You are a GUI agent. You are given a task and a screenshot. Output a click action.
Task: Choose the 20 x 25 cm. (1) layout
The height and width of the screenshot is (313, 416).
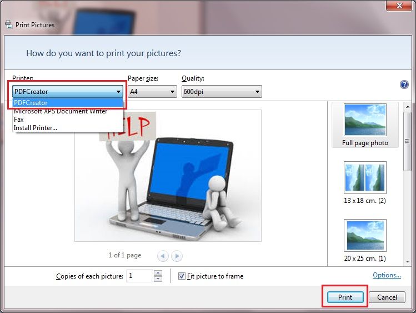pyautogui.click(x=365, y=241)
